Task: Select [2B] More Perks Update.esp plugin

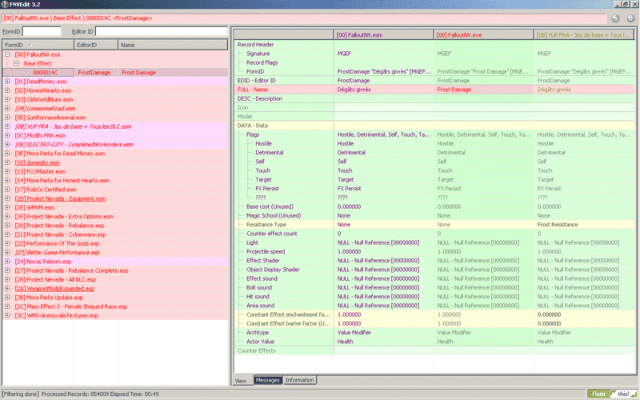Action: (x=49, y=298)
